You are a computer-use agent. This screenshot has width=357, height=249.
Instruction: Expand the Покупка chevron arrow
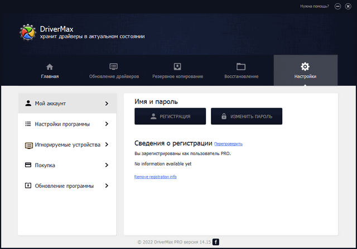(x=107, y=165)
